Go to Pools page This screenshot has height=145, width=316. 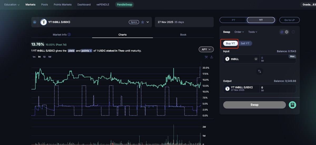[x=45, y=4]
